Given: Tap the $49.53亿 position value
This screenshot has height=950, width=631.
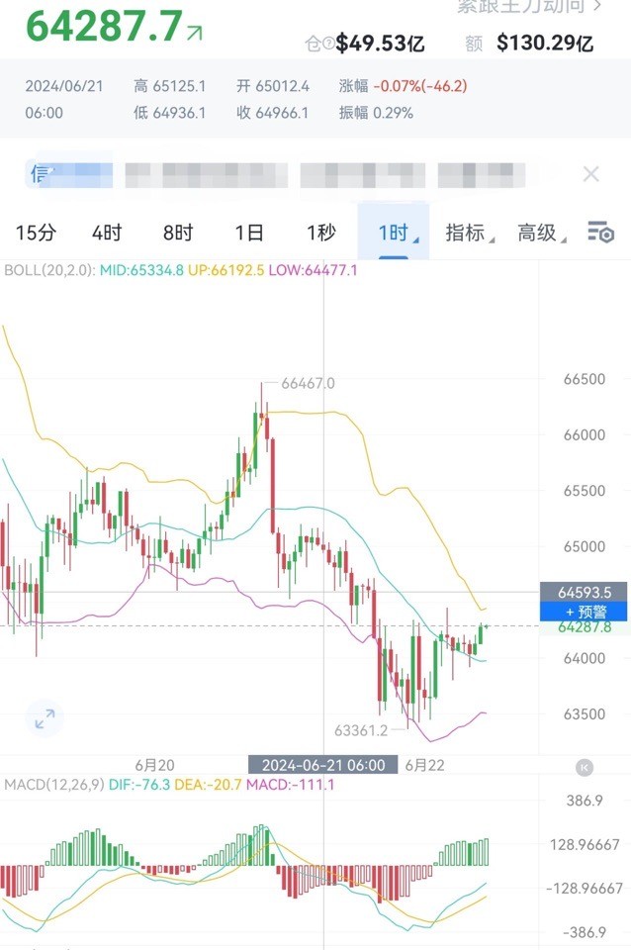Looking at the screenshot, I should (380, 43).
